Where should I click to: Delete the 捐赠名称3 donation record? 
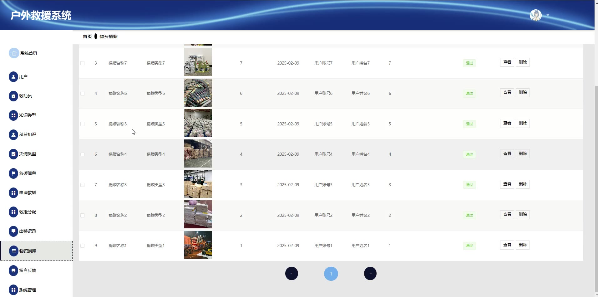pos(523,184)
